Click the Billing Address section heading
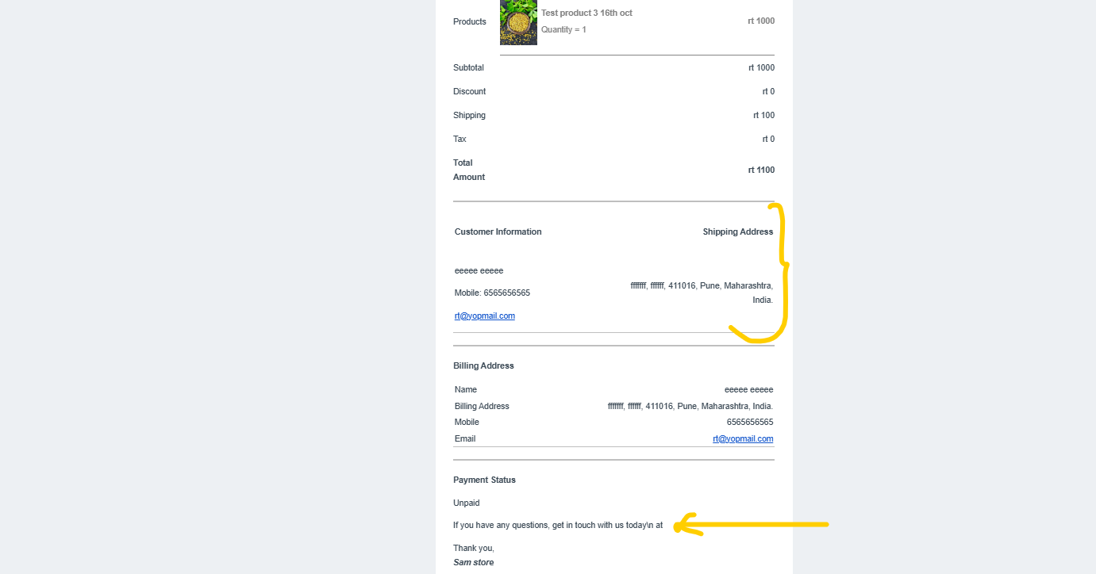Screen dimensions: 1096x574 [x=483, y=365]
